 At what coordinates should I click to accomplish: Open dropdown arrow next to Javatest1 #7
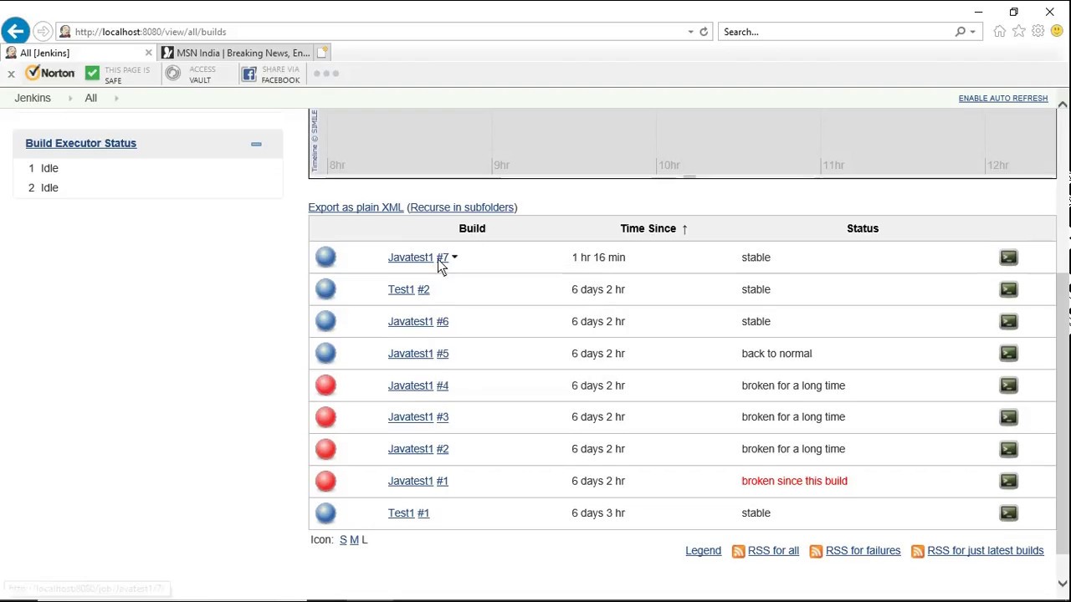pyautogui.click(x=454, y=258)
